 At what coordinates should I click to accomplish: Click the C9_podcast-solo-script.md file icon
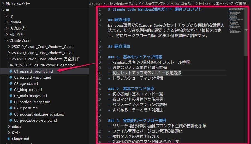coord(11,120)
